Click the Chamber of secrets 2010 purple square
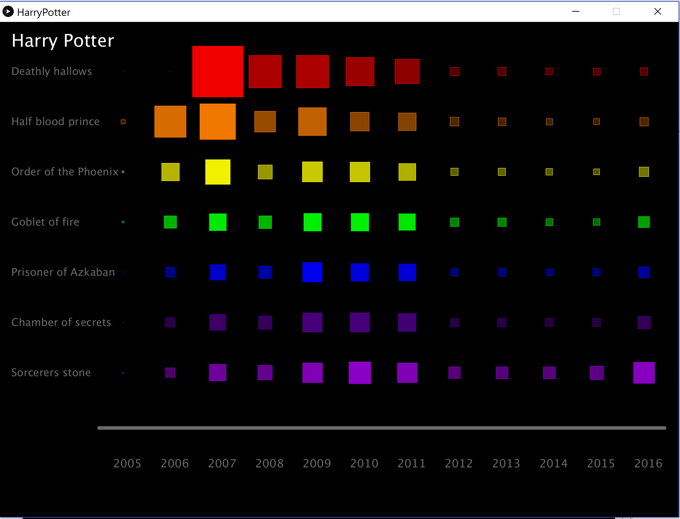This screenshot has width=680, height=519. tap(360, 322)
